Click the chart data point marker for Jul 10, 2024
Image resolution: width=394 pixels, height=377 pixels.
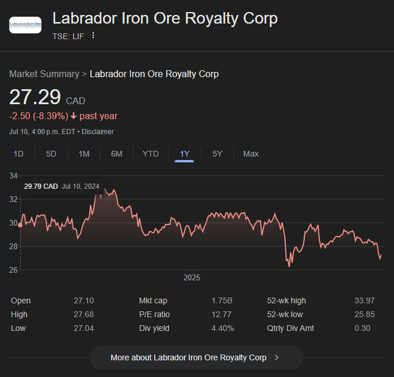[x=20, y=225]
